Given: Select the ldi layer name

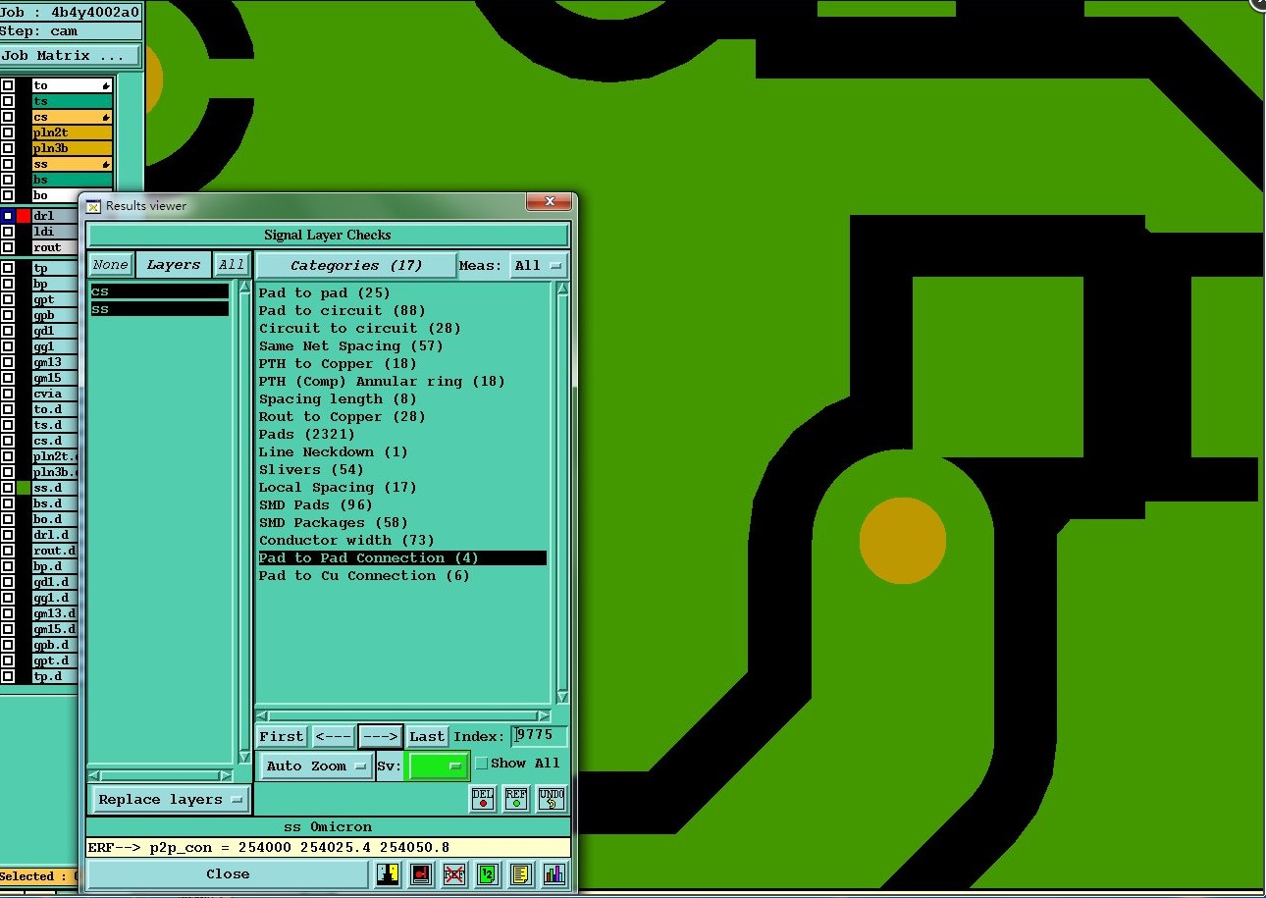Looking at the screenshot, I should coord(55,232).
